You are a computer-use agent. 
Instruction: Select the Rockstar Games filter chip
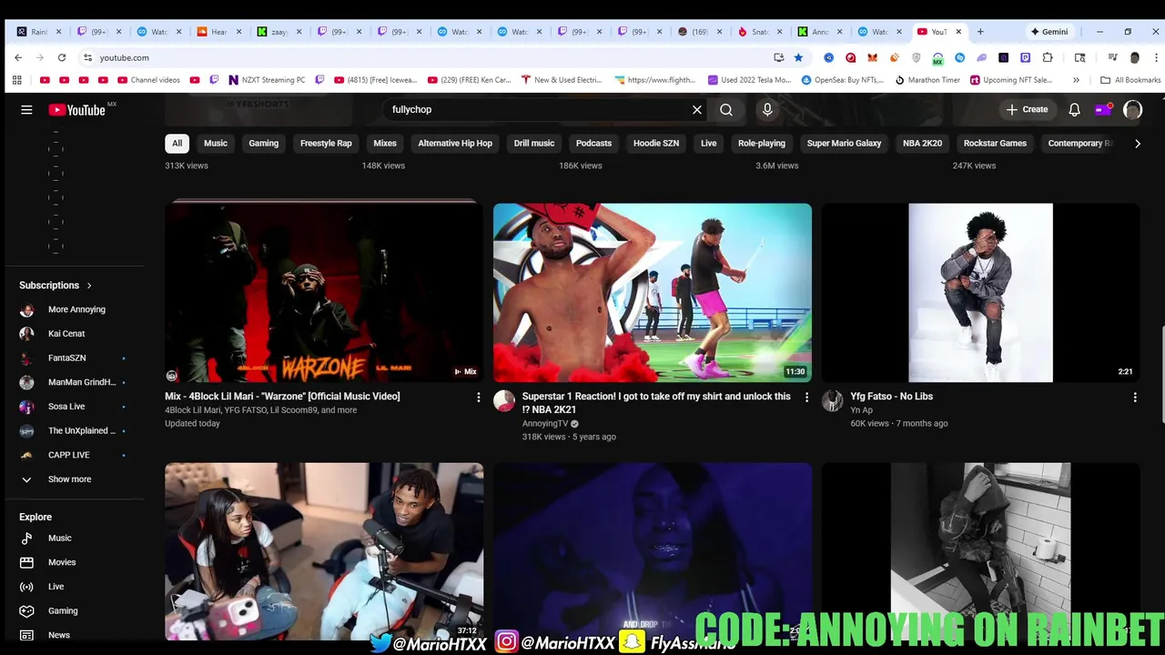(x=995, y=143)
